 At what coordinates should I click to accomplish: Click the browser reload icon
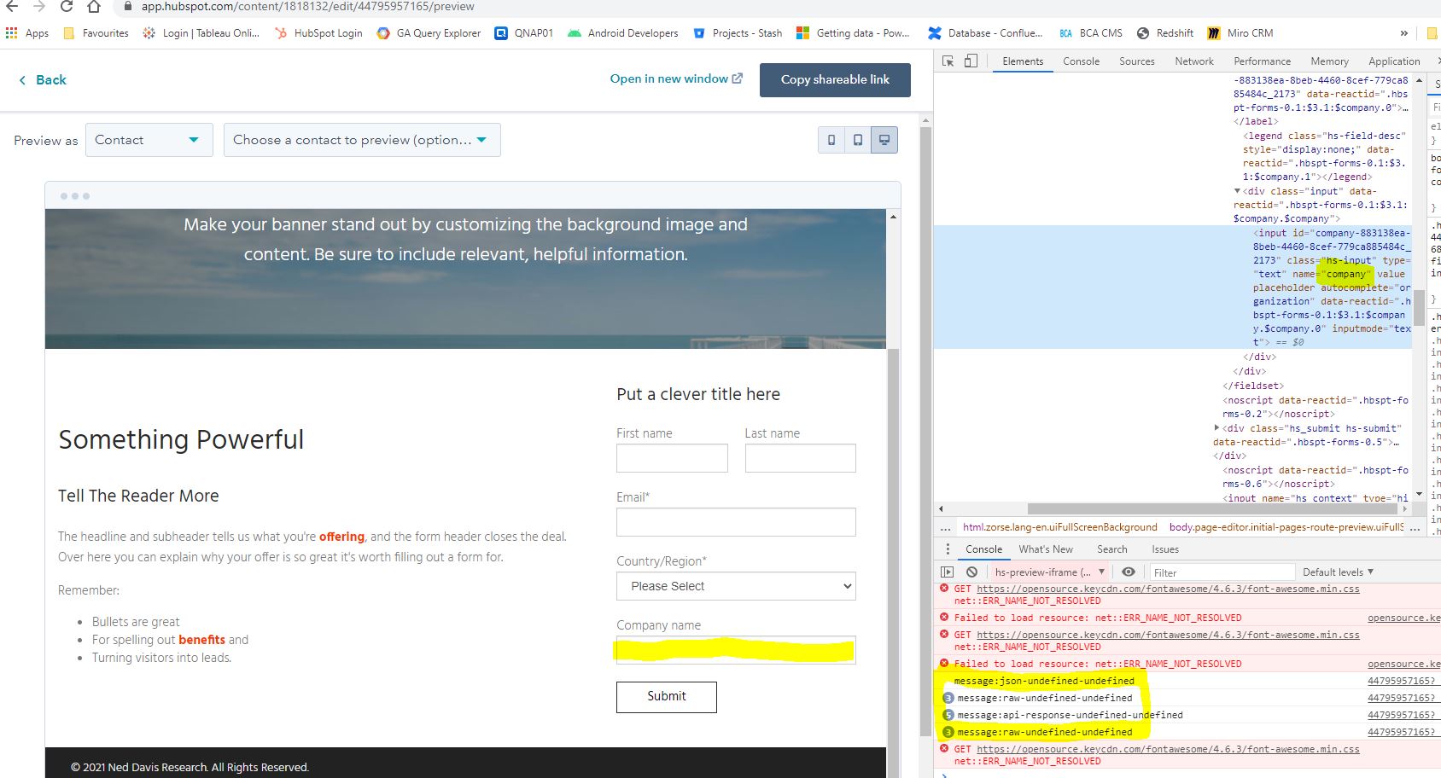[67, 7]
